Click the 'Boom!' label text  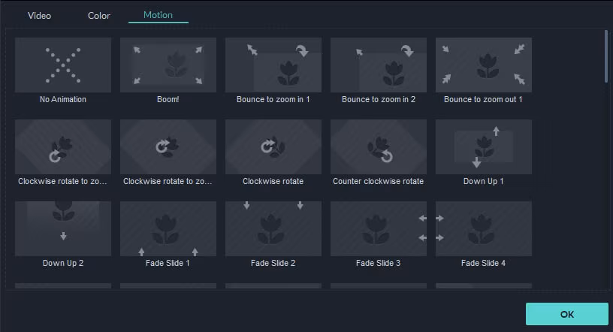[168, 99]
